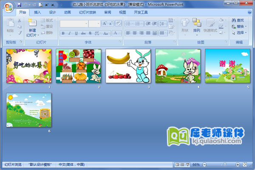Switch to the 动画 tab
Viewport: 255px width, 170px height.
tap(67, 12)
